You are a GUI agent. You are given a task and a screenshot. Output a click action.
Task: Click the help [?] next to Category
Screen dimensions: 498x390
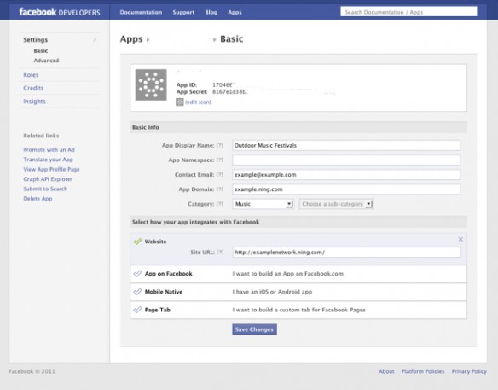coord(220,204)
